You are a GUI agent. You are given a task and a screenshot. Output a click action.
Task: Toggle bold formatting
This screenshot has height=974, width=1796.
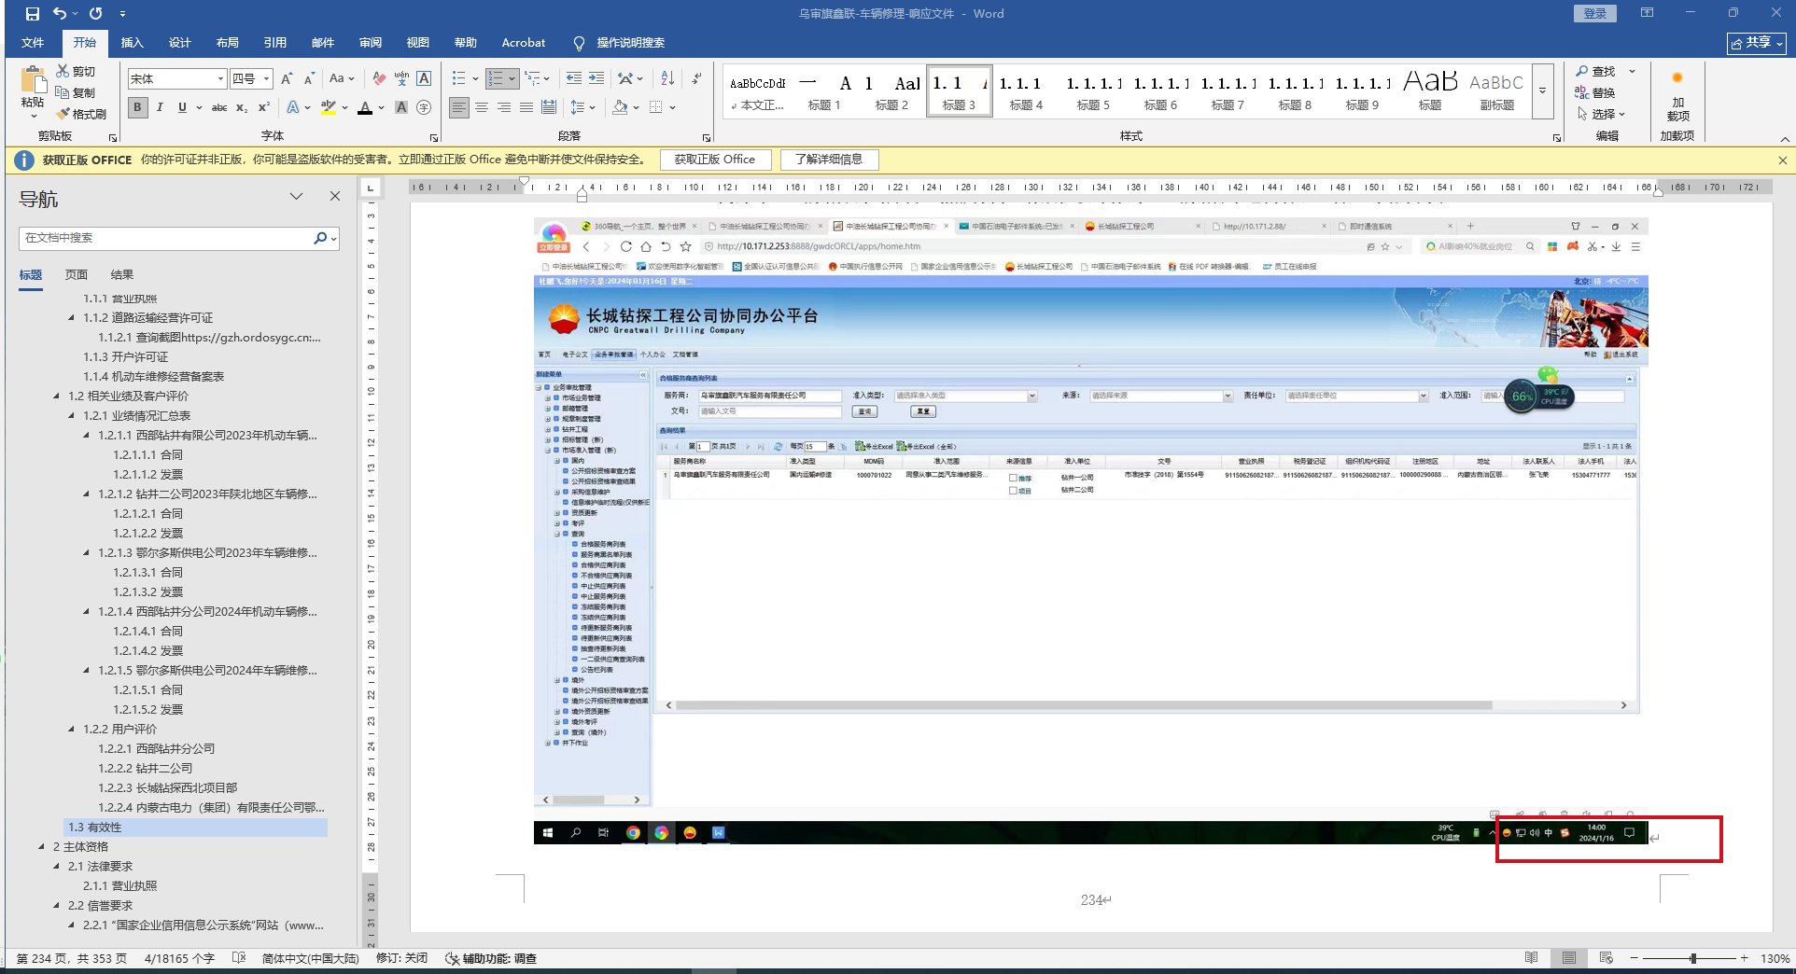(x=138, y=107)
